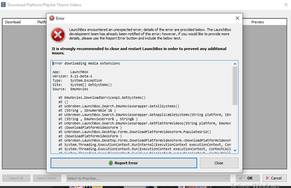Click the large red error icon
291x188 pixels.
[58, 35]
